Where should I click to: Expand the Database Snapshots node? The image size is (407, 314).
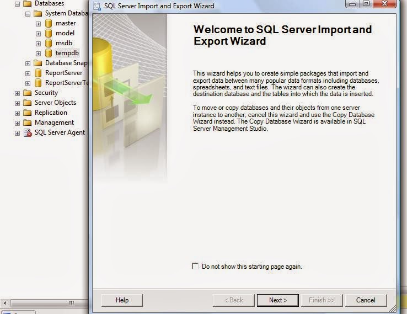click(28, 63)
